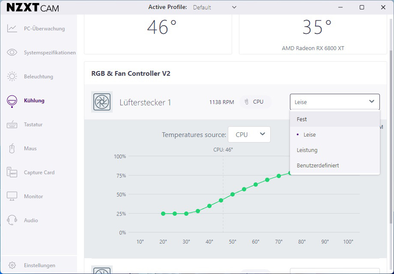Go to Systemspezifikationen page

click(50, 53)
